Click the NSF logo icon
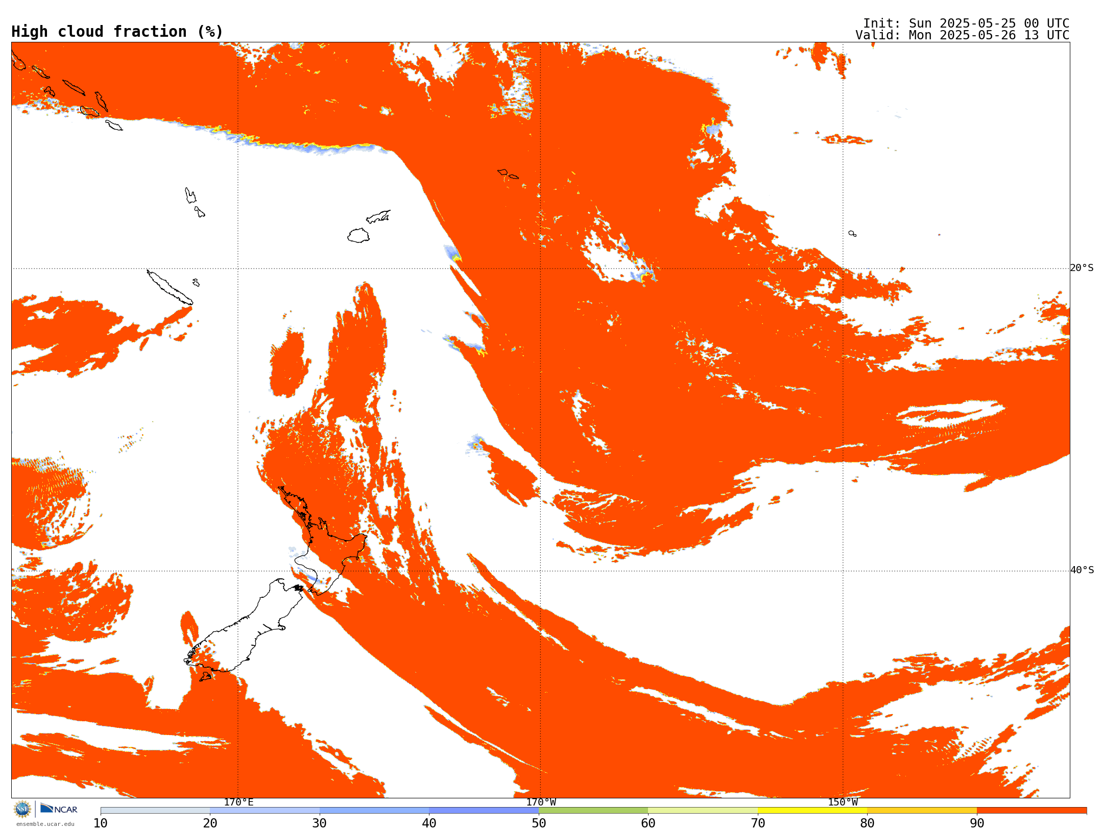Viewport: 1103px width, 830px height. pos(22,809)
